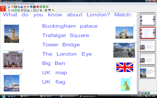
Task: Click the Undo red arrow icon
Action: coord(25,7)
